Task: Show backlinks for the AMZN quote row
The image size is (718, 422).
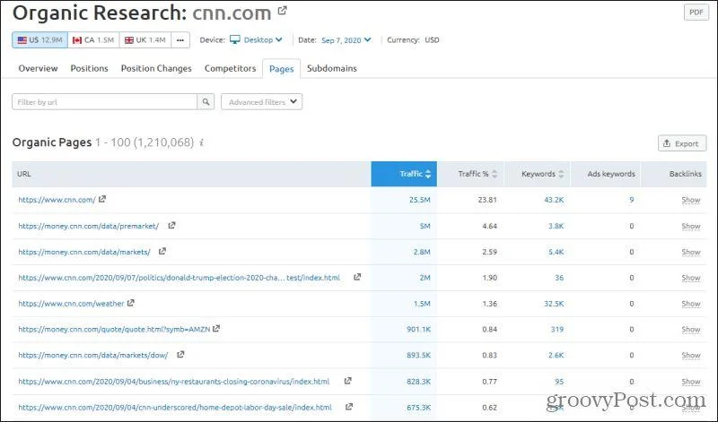Action: pos(690,329)
